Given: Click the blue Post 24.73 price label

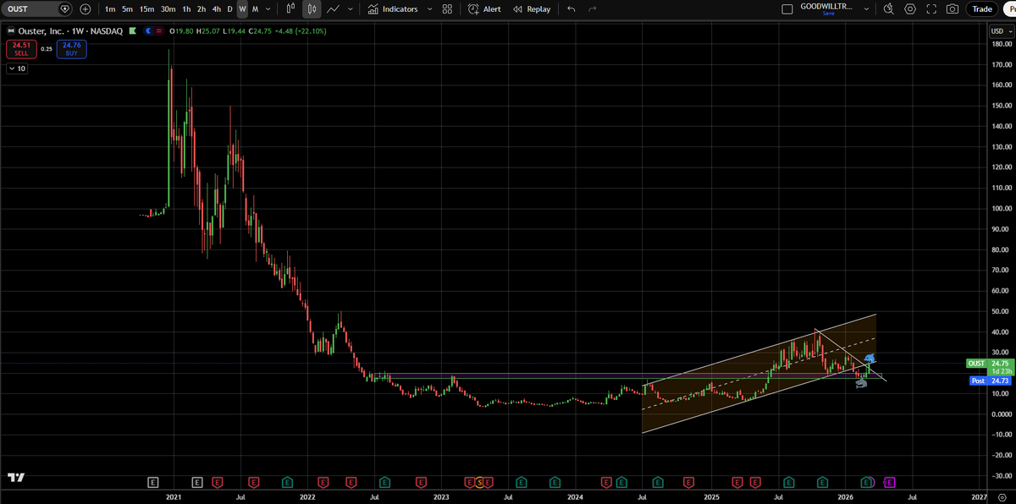Looking at the screenshot, I should (989, 381).
